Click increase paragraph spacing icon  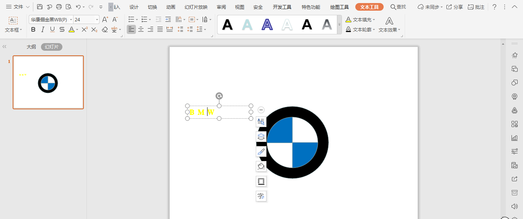coord(180,29)
